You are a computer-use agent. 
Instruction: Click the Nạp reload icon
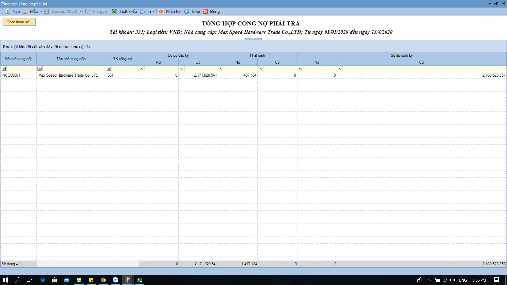[x=8, y=12]
